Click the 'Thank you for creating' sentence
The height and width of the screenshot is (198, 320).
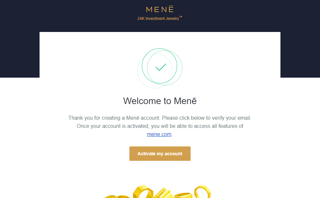click(160, 118)
